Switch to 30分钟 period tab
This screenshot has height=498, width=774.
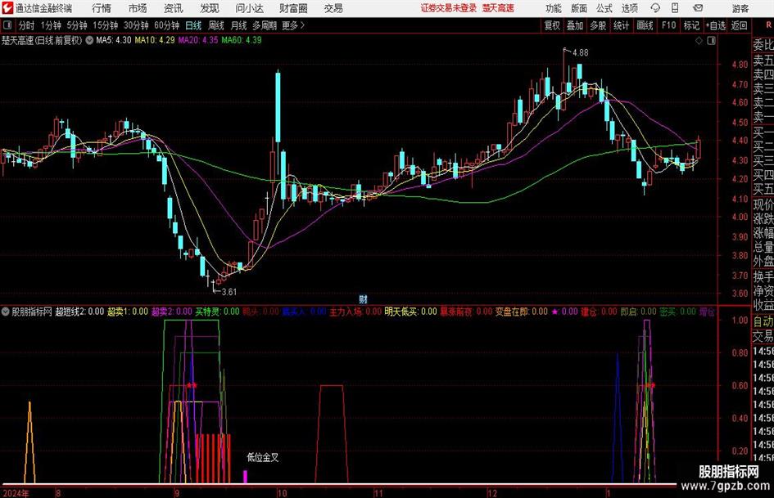point(136,25)
